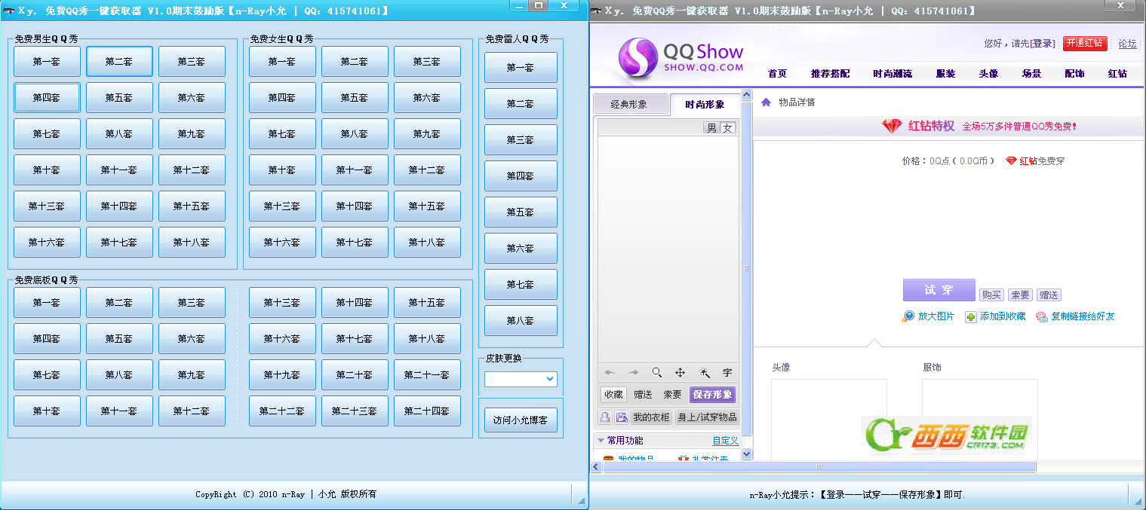1146x510 pixels.
Task: Click 第一套 in 免费雷人QQ秀 group
Action: [x=521, y=67]
